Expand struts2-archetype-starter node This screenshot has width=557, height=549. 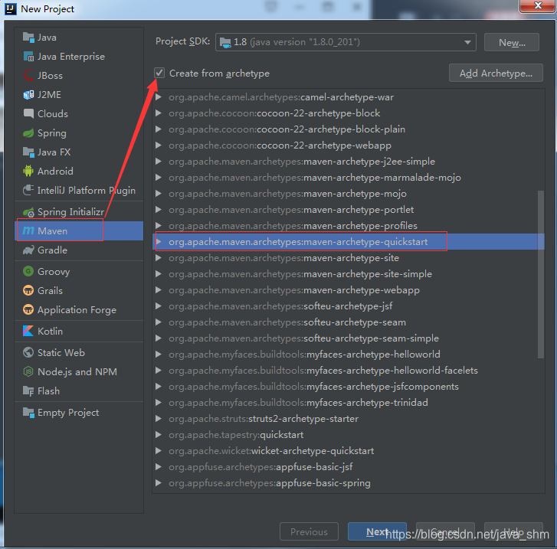pos(159,419)
